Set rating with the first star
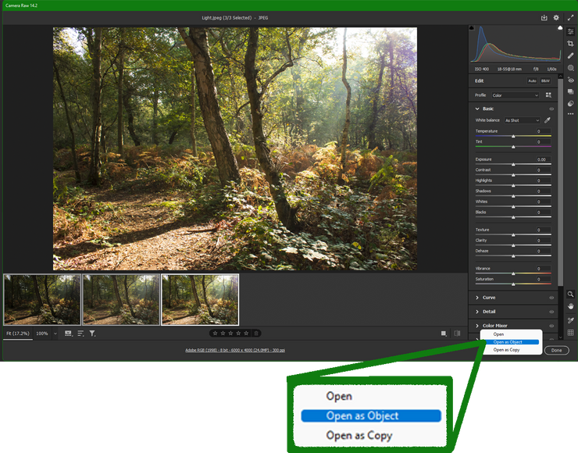Screen dimensions: 578x453 point(215,334)
